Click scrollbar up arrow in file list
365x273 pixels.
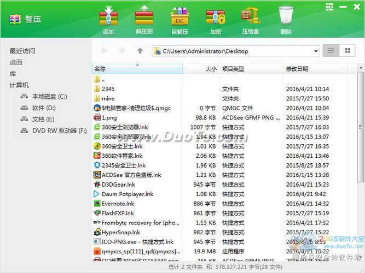point(361,68)
